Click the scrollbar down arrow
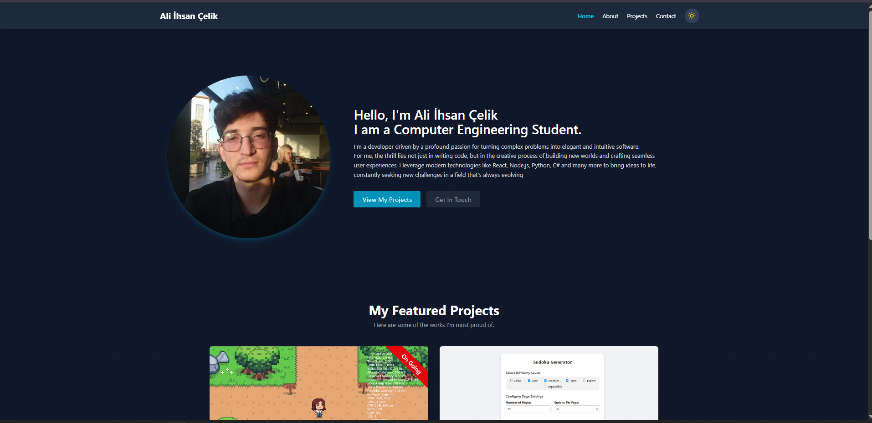The width and height of the screenshot is (872, 423). point(870,416)
